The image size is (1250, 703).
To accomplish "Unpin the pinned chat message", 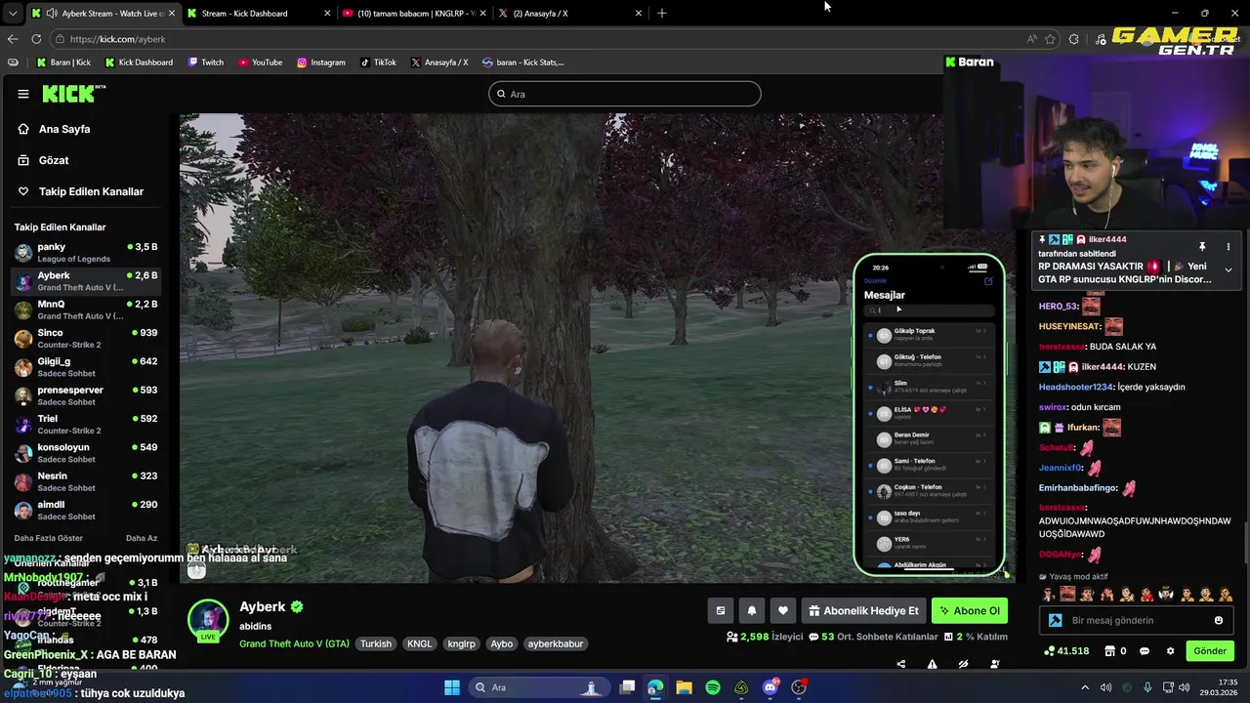I will [1202, 247].
